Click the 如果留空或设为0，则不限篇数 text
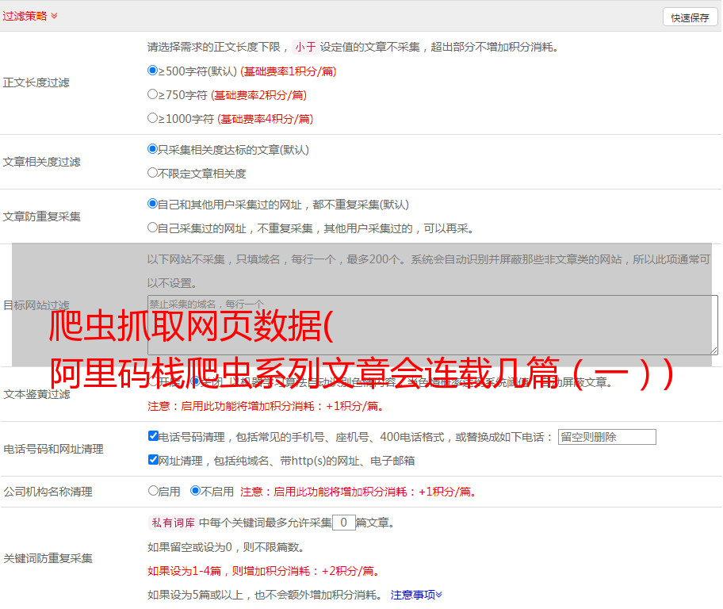This screenshot has height=609, width=723. pos(226,547)
